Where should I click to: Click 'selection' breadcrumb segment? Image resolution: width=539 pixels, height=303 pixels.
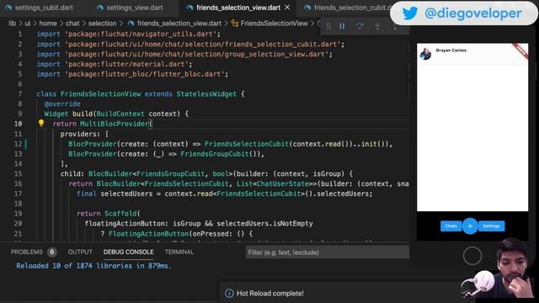click(x=103, y=24)
